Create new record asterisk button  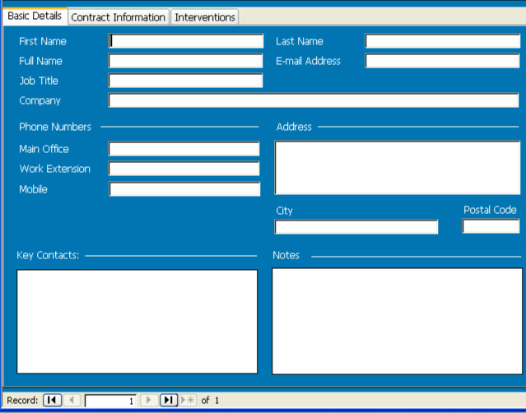[x=188, y=400]
